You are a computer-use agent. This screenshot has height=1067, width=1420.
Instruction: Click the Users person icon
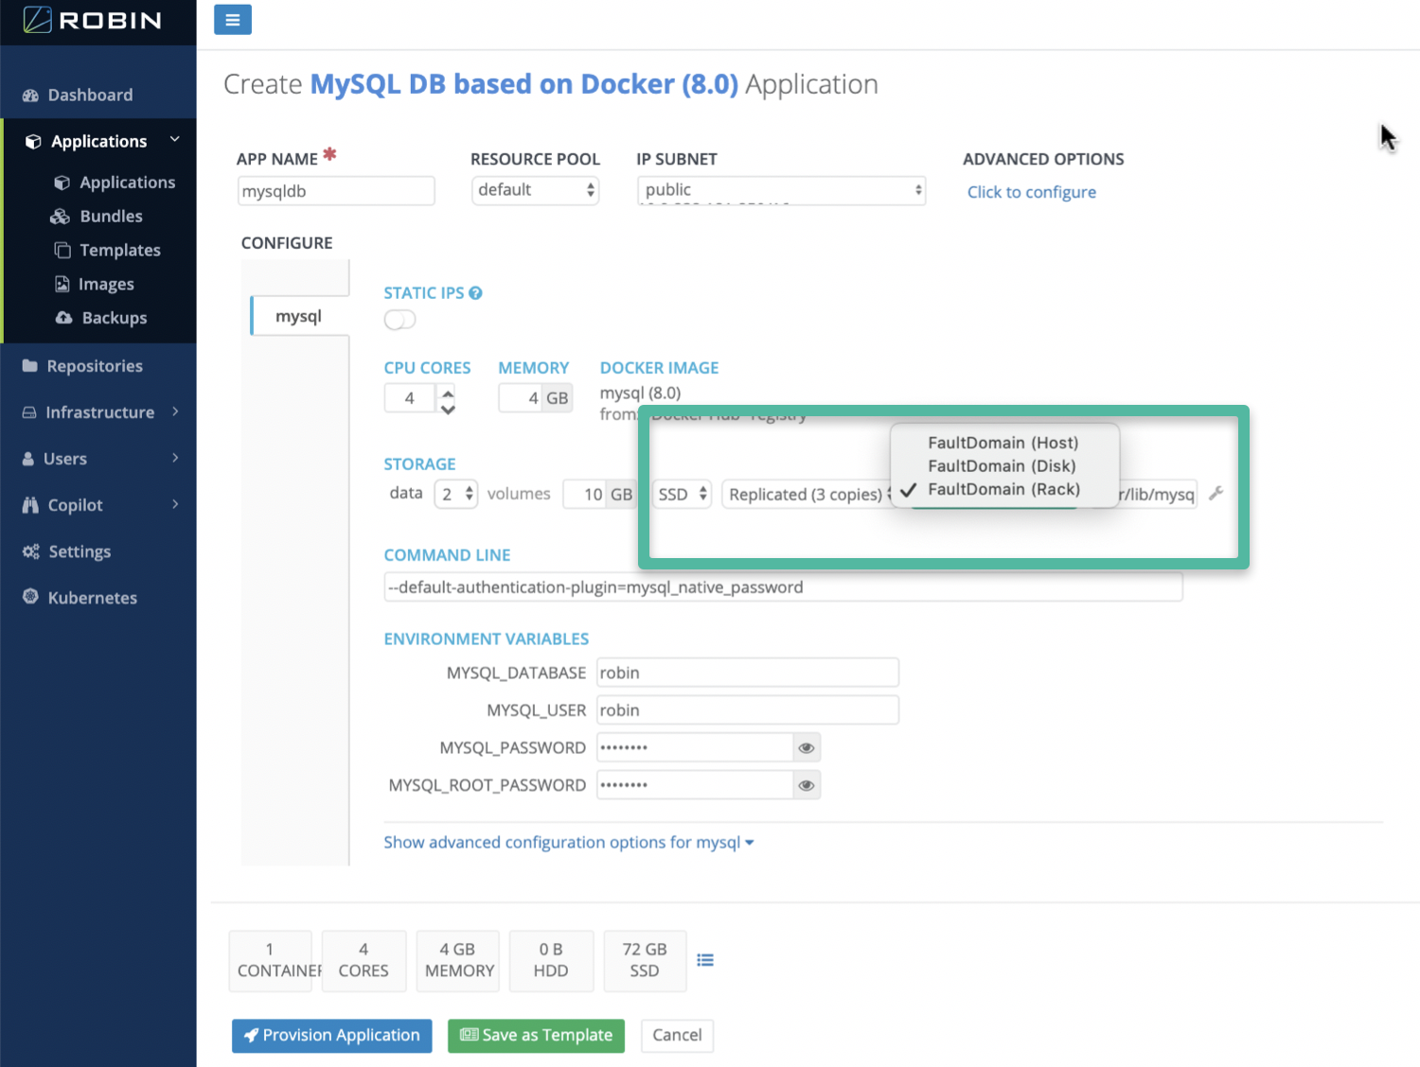coord(28,459)
